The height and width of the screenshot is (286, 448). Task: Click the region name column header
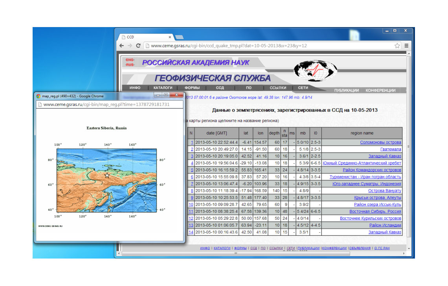362,133
